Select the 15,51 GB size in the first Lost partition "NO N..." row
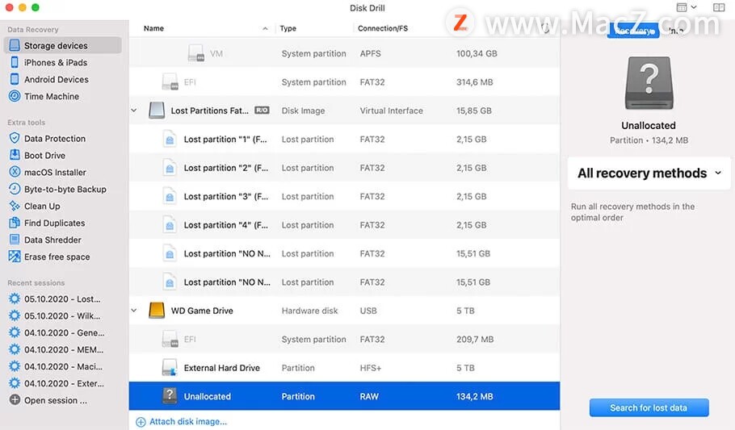The image size is (735, 430). (x=473, y=253)
